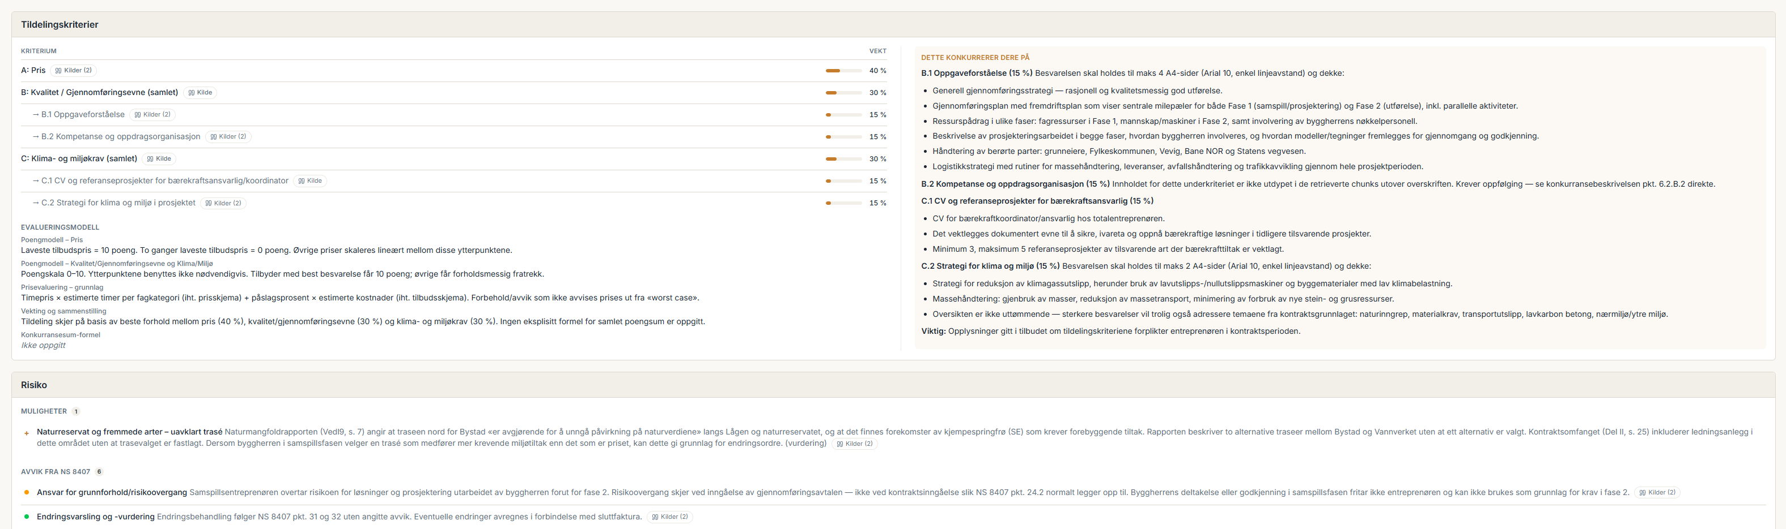This screenshot has height=529, width=1786.
Task: Show Kilder (2) for C.2 Strategi for klima row
Action: tap(223, 204)
